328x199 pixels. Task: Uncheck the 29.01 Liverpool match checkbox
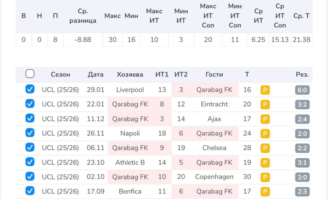(x=30, y=89)
